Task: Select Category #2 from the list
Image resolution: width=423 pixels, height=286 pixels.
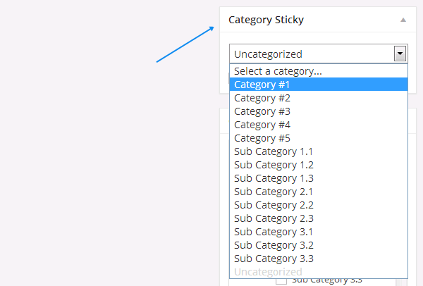Action: pos(319,98)
